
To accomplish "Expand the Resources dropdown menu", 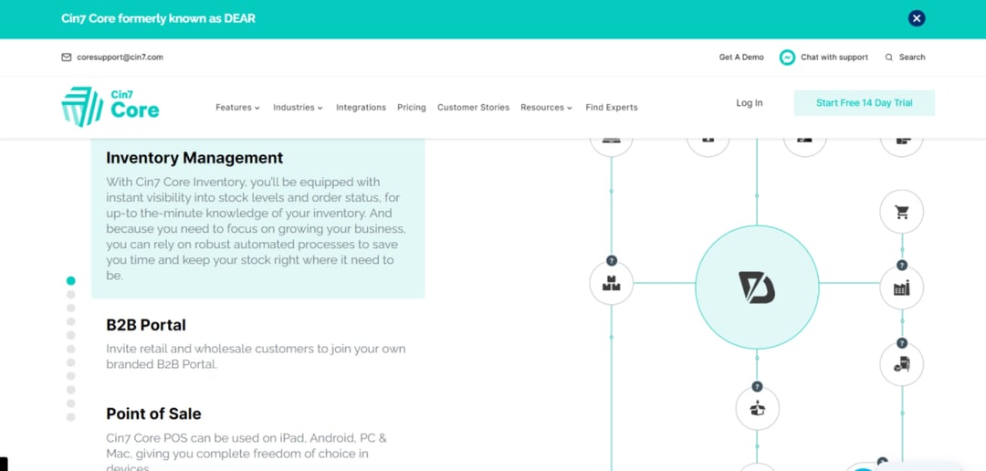I will tap(547, 108).
